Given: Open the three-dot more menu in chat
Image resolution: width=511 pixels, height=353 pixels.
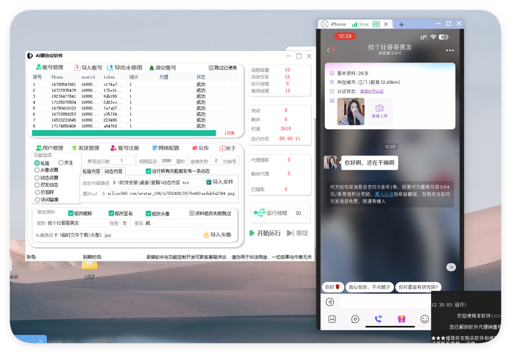Looking at the screenshot, I should [450, 50].
